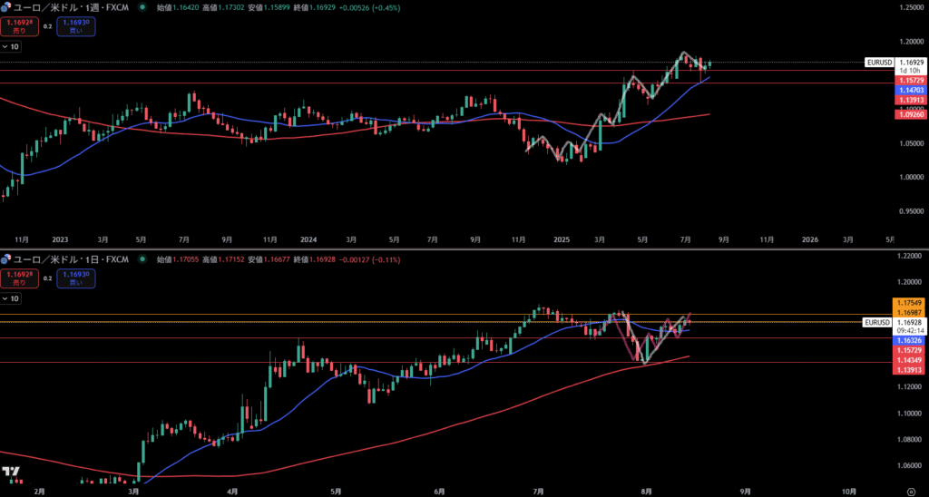Screen dimensions: 929x497
Task: Click the daily chart's EURUSD price line label
Action: pos(876,323)
